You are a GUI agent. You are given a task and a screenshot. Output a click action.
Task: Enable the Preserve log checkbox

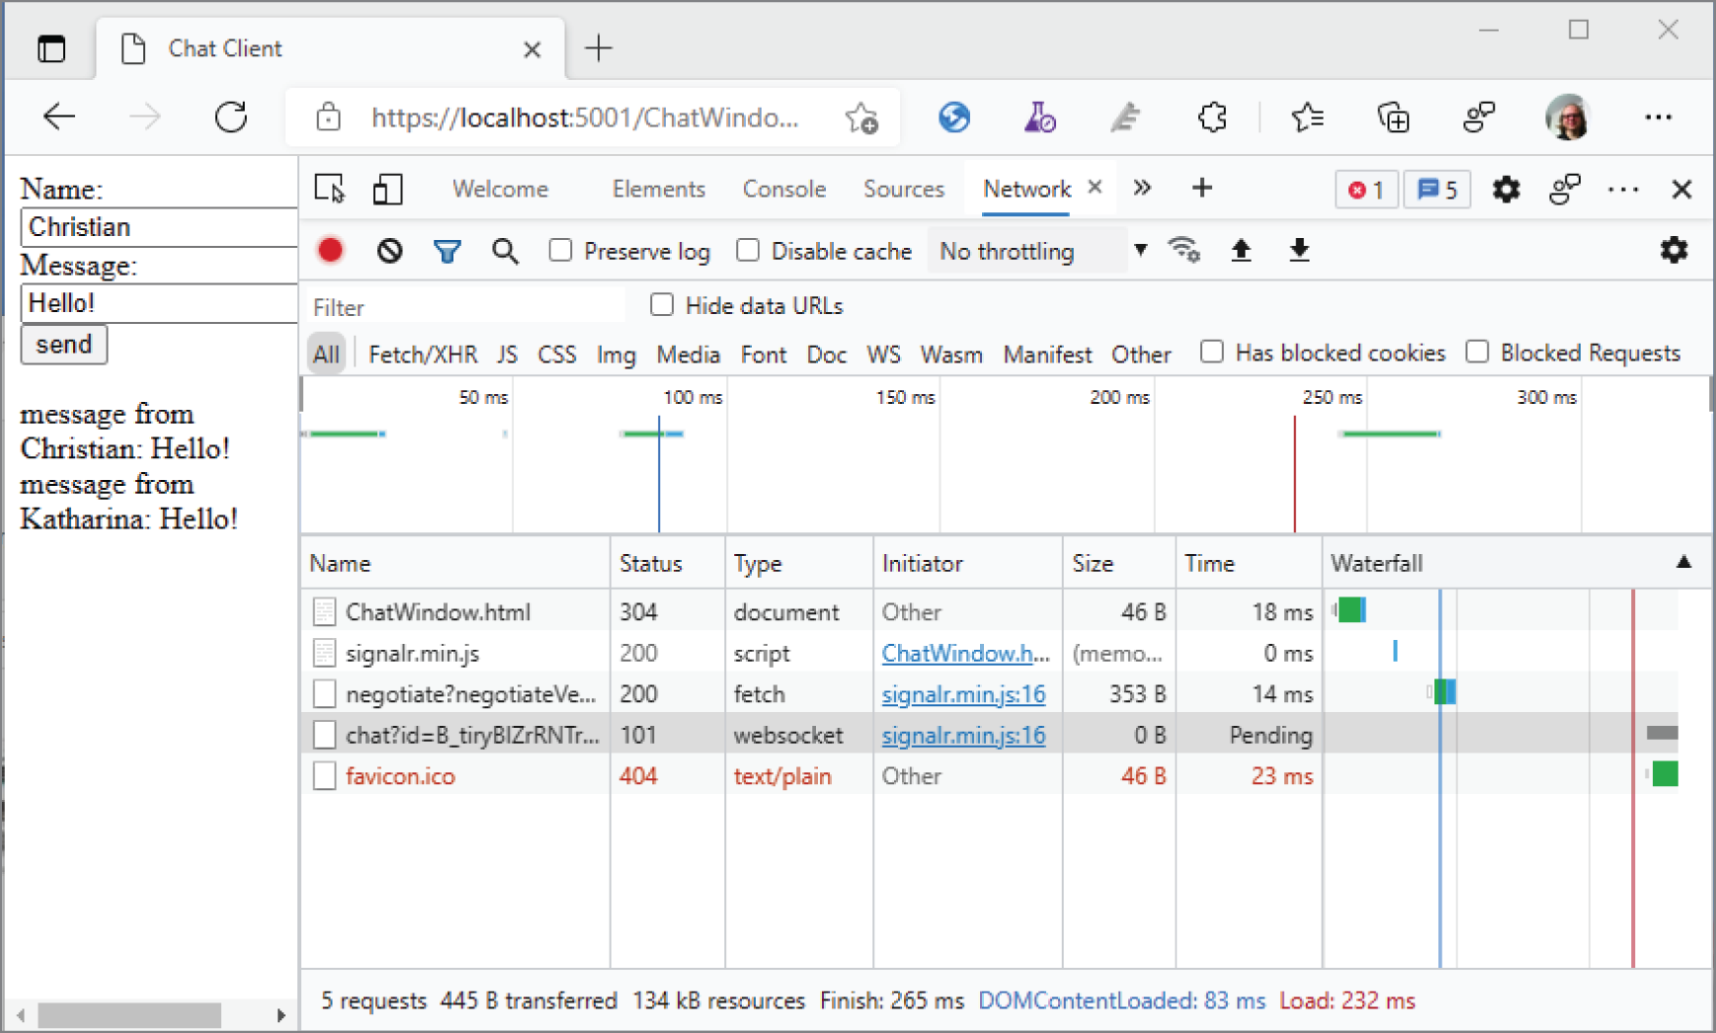560,250
